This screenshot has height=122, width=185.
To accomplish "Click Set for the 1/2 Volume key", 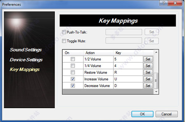I will point(148,59).
